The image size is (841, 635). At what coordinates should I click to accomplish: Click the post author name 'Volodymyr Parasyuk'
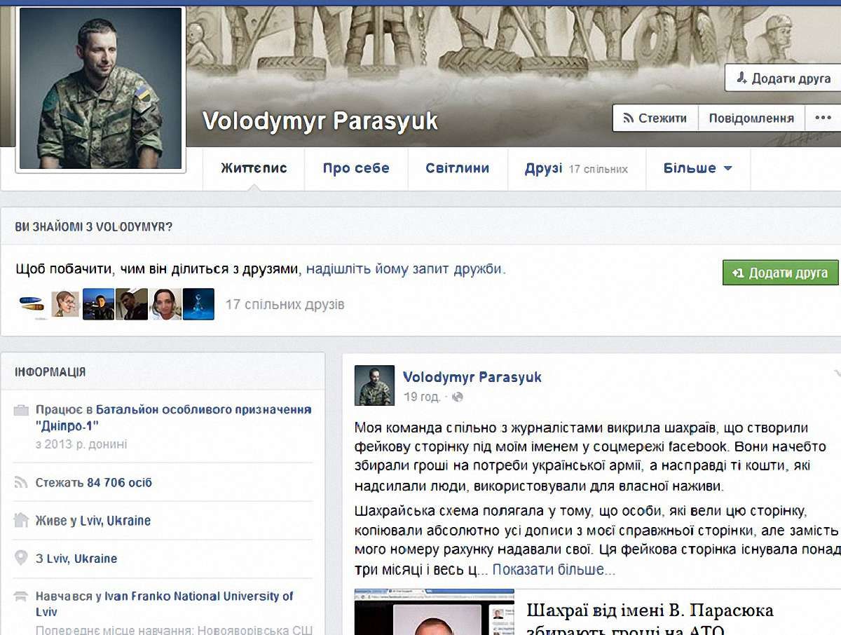[472, 377]
